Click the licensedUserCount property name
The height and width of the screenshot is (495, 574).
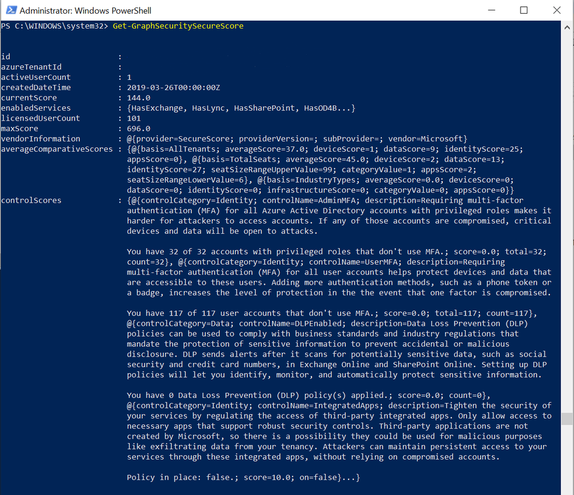coord(41,118)
